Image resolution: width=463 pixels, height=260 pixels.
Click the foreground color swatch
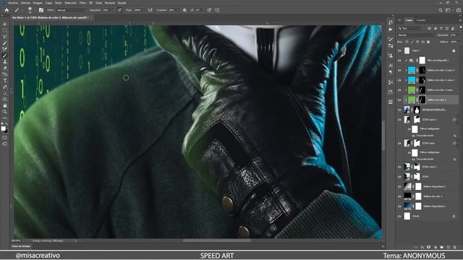click(3, 129)
